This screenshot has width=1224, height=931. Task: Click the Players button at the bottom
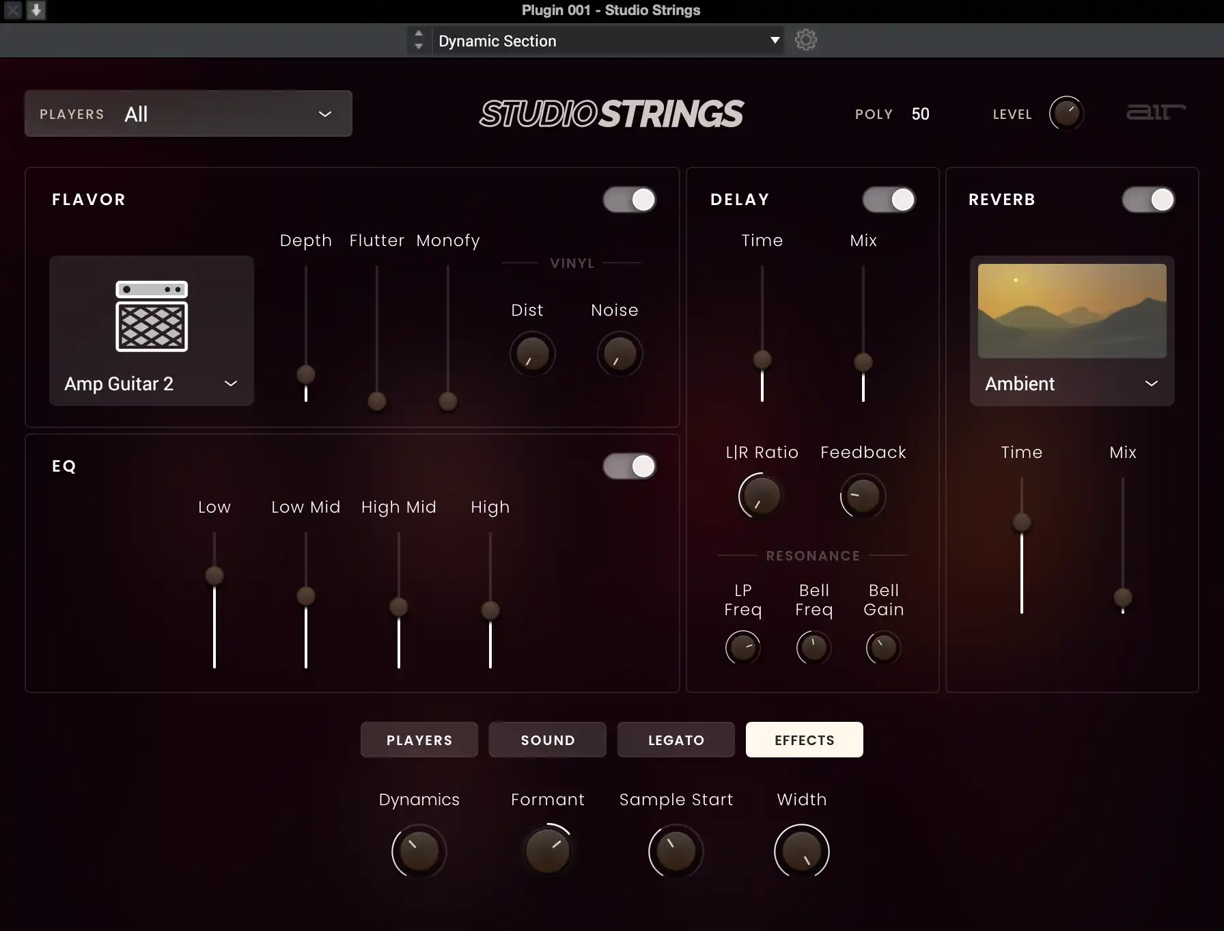(x=419, y=740)
